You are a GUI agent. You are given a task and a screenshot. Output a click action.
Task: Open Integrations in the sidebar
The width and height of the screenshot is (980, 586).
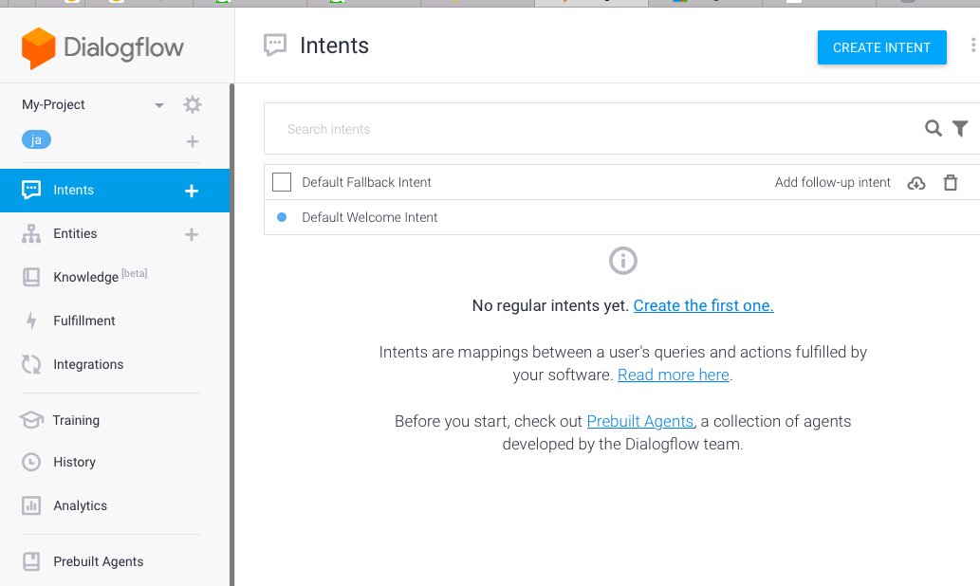[88, 364]
